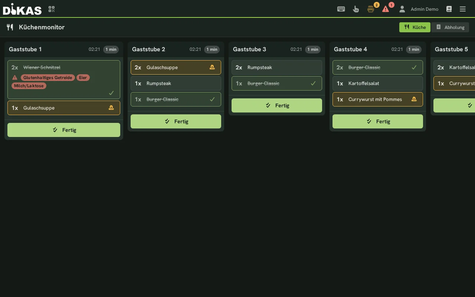Click the 1 min badge on Gaststube 2

tap(212, 49)
